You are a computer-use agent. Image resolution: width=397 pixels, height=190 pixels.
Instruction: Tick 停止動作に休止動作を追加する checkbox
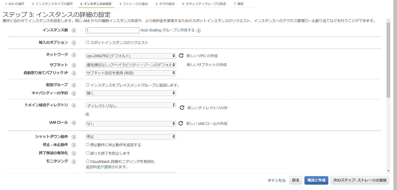88,145
